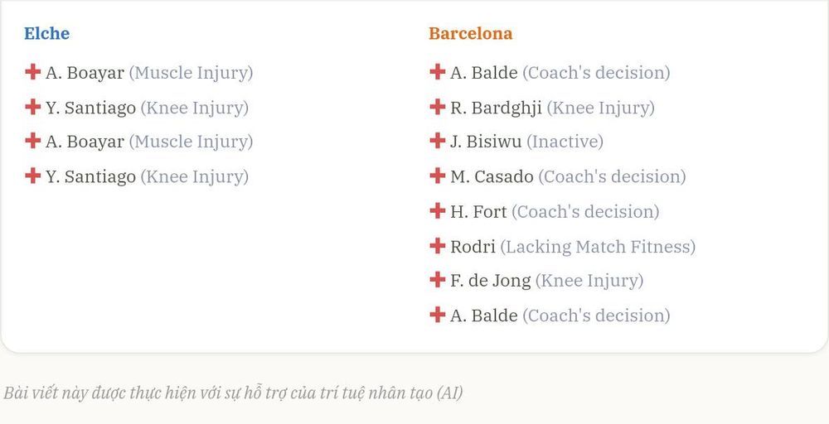Click the Rodri player name
Image resolution: width=829 pixels, height=424 pixels.
(x=473, y=247)
